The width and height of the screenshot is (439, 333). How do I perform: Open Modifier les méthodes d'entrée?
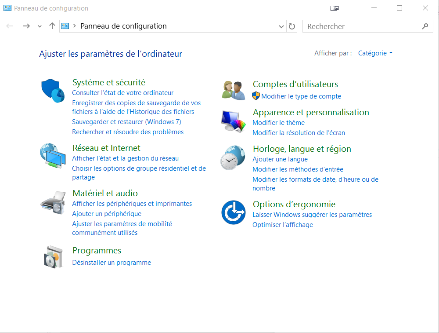click(298, 169)
